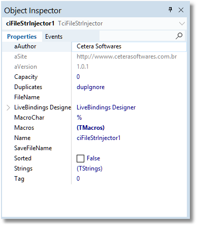
Task: Select the Sorted property name
Action: 23,158
